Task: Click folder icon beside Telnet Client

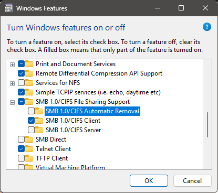Action: [29, 149]
